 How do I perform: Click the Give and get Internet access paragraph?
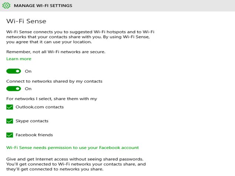click(76, 164)
